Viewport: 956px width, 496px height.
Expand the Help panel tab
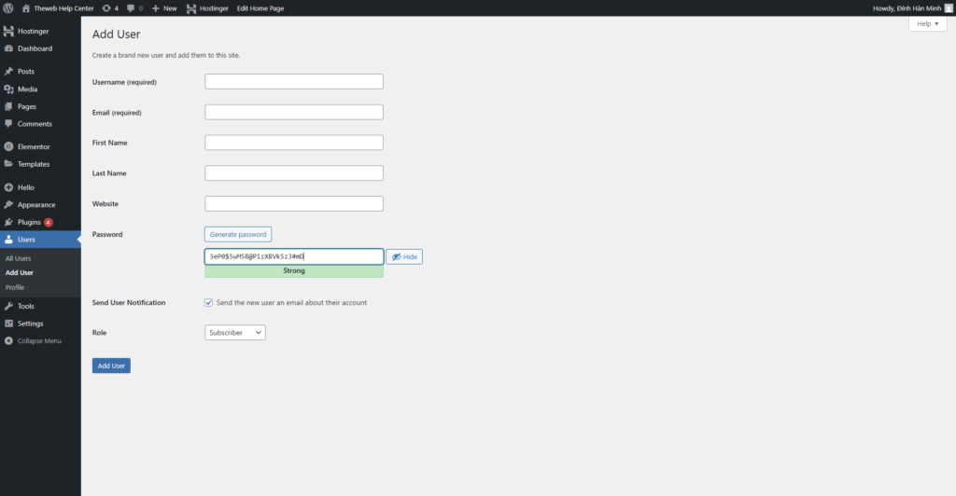927,24
